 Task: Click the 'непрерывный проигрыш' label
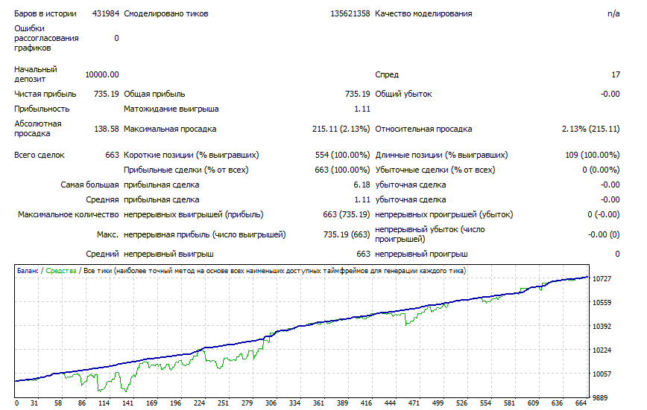click(421, 254)
